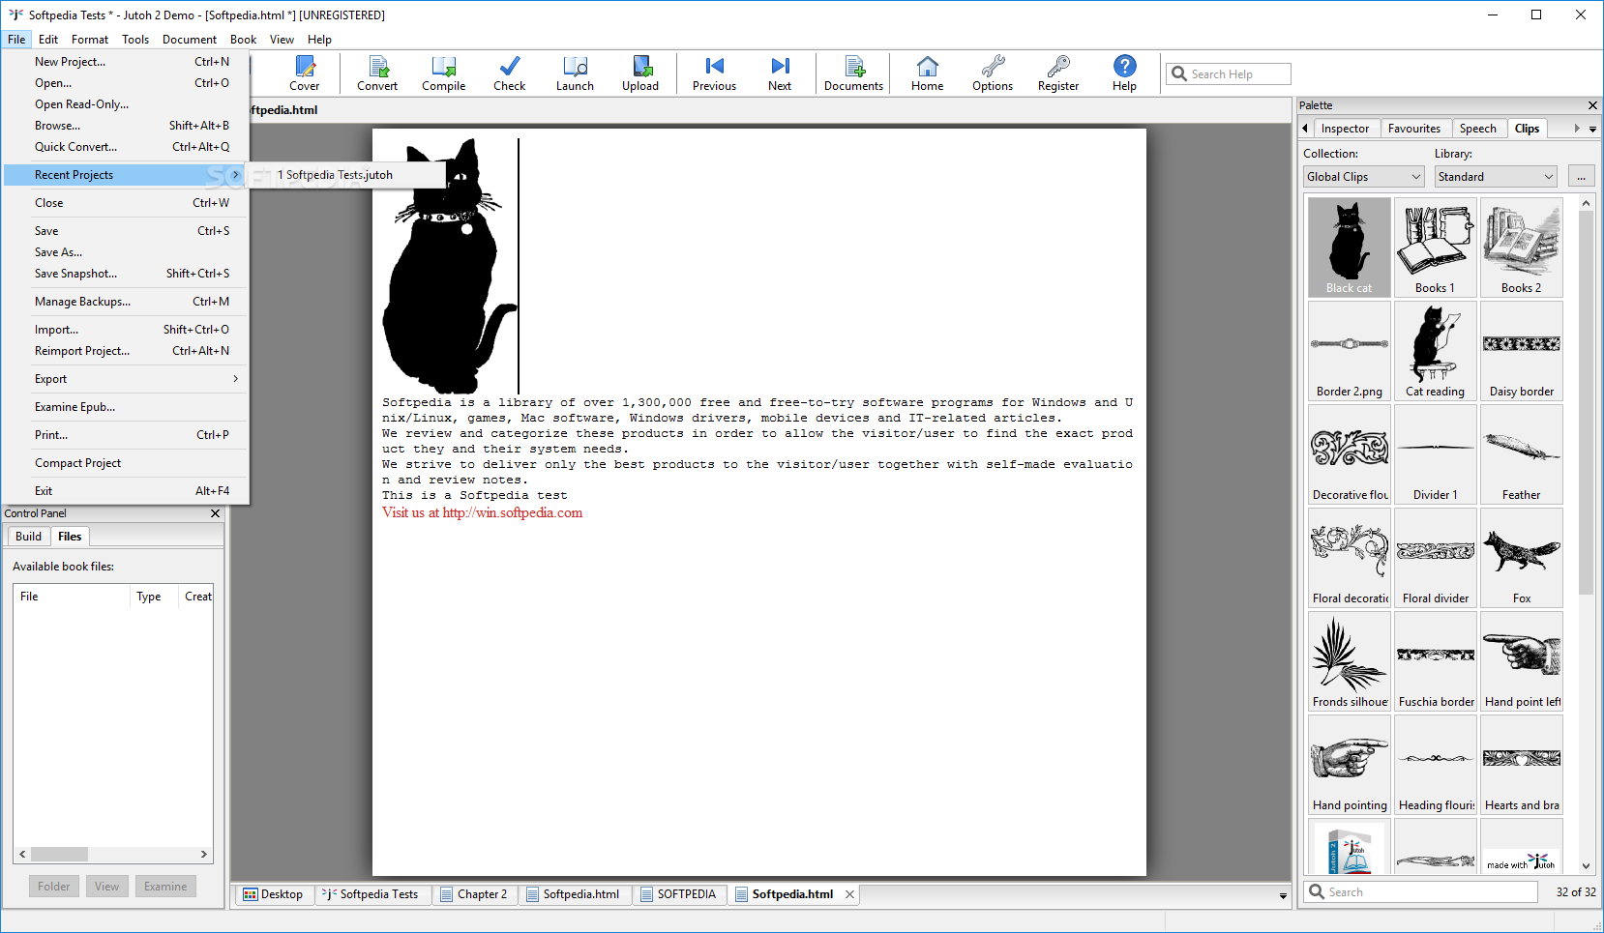Screen dimensions: 1604x933
Task: Expand the Recent Projects submenu
Action: point(127,175)
